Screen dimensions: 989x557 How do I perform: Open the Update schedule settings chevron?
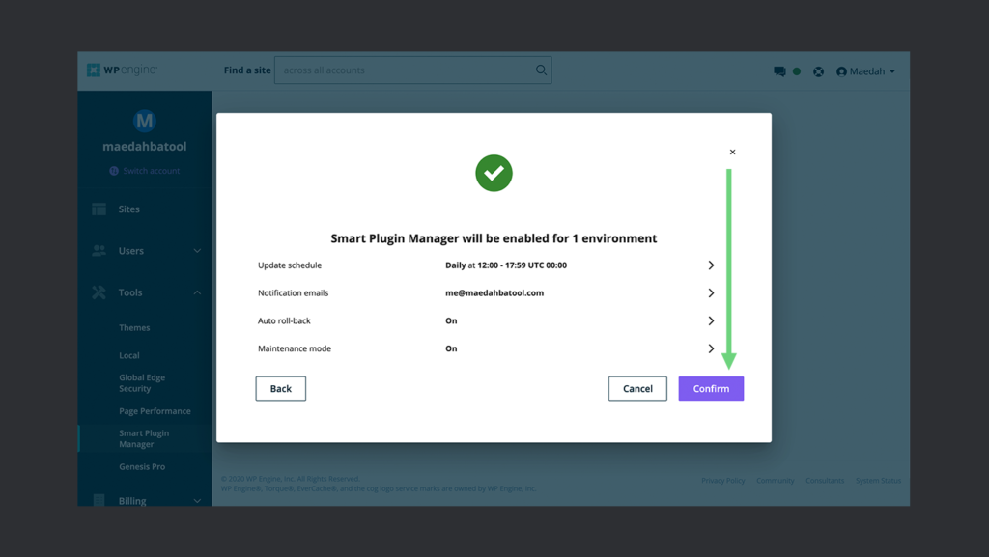[711, 265]
